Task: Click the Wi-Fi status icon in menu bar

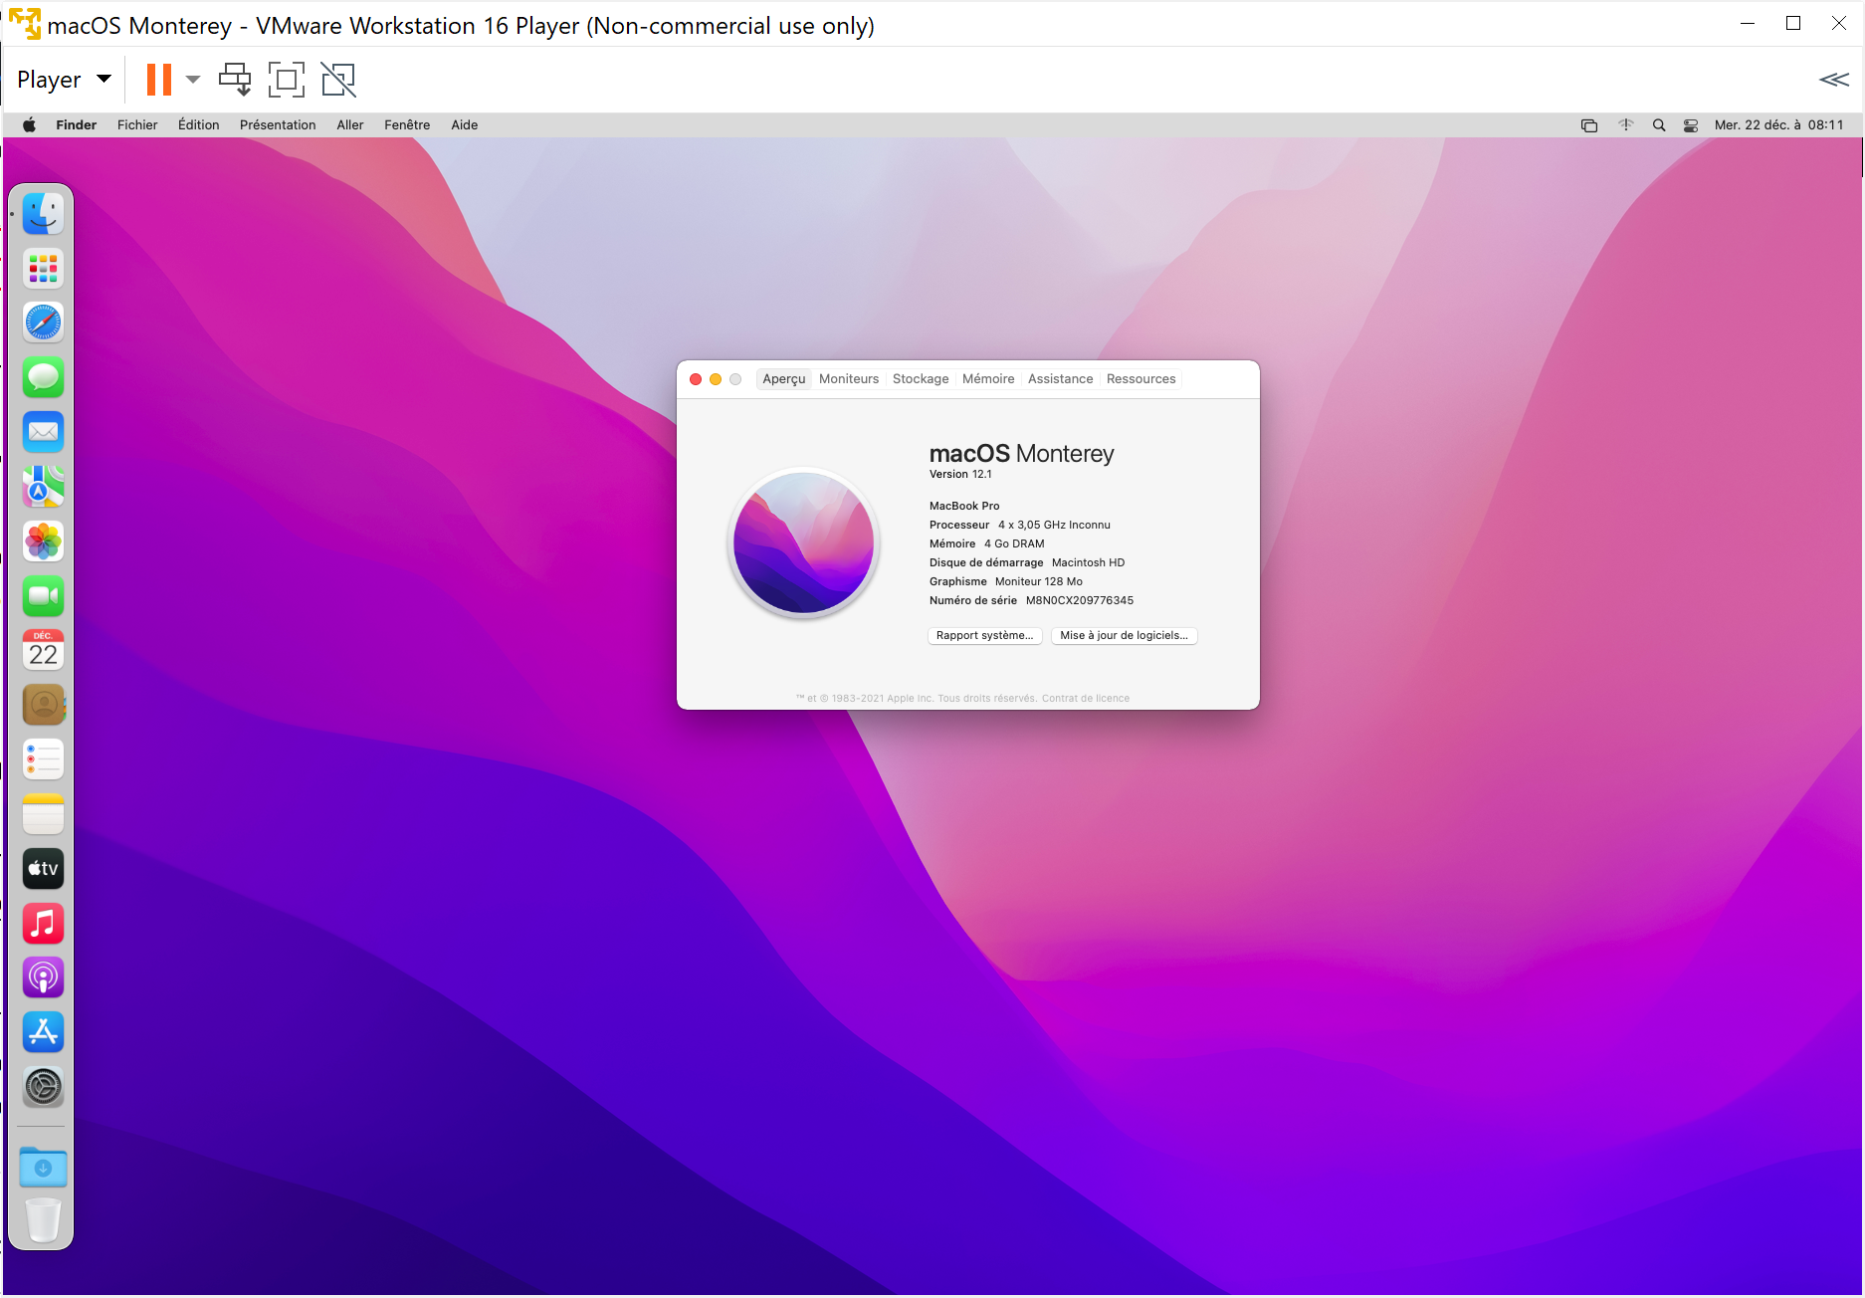Action: 1625,125
